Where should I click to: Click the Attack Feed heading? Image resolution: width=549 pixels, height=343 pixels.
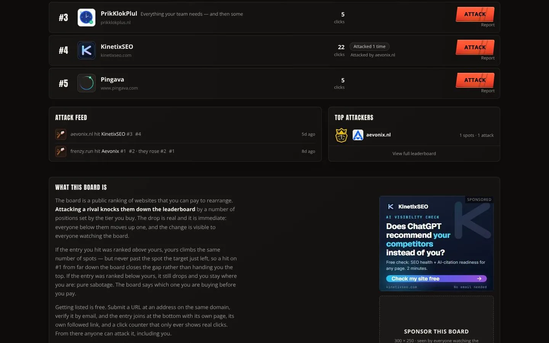[x=71, y=117]
